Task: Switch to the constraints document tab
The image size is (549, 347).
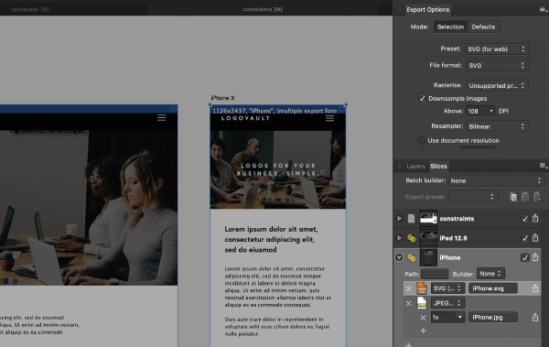Action: tap(263, 9)
